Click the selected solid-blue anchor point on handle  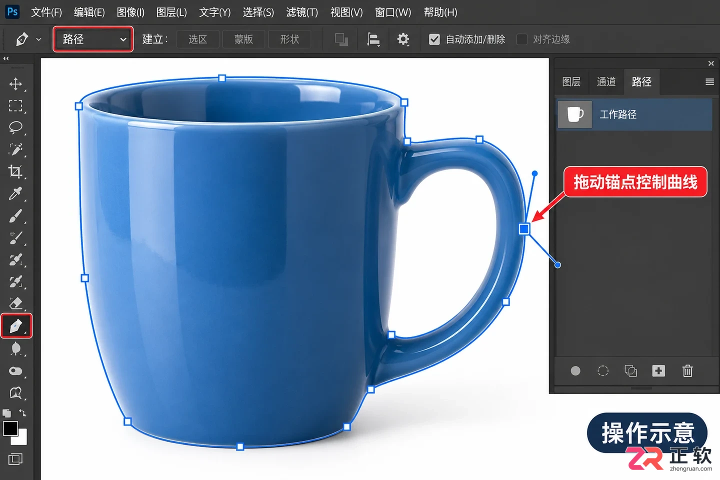524,229
